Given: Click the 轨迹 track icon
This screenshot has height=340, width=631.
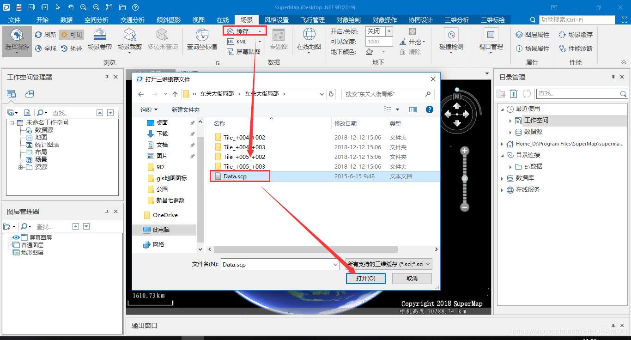Looking at the screenshot, I should click(x=65, y=49).
